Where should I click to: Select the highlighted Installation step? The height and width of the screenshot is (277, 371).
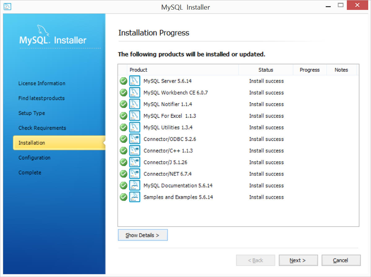click(x=59, y=143)
